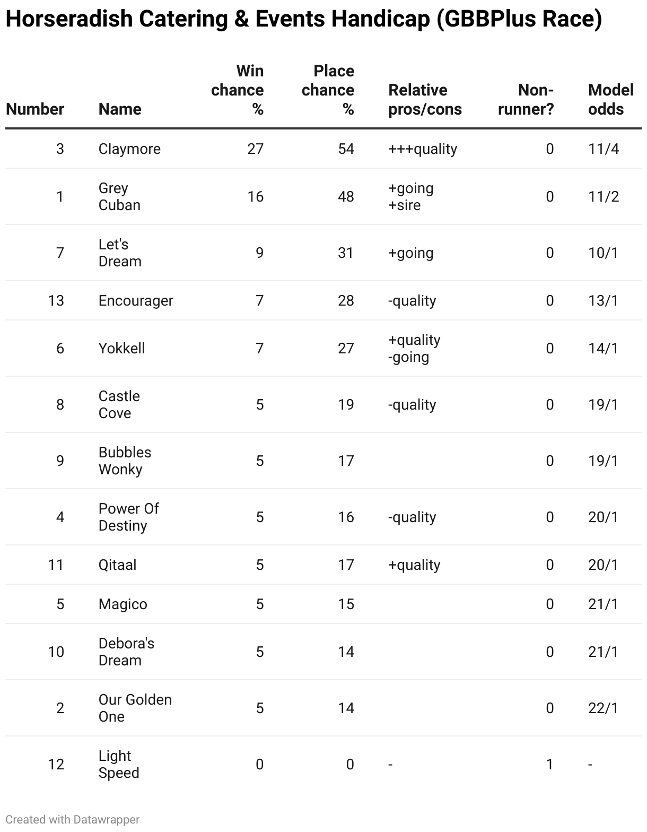This screenshot has width=647, height=832.
Task: Click the Name column header
Action: tap(120, 109)
